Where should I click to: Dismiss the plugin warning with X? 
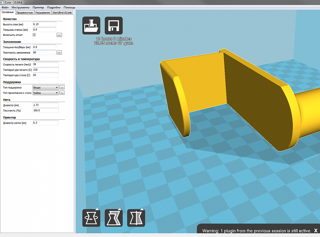(316, 230)
